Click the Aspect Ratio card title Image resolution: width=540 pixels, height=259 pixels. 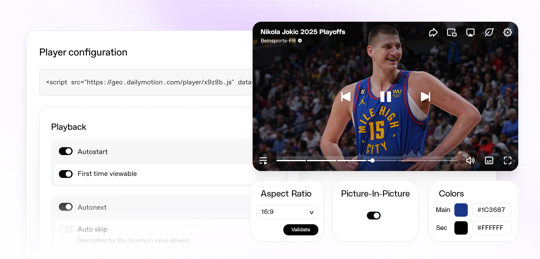point(286,194)
